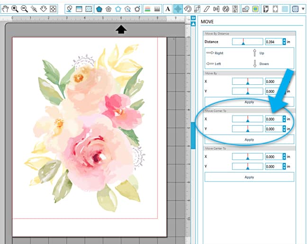Click the Distance value stepper arrows

pos(284,42)
